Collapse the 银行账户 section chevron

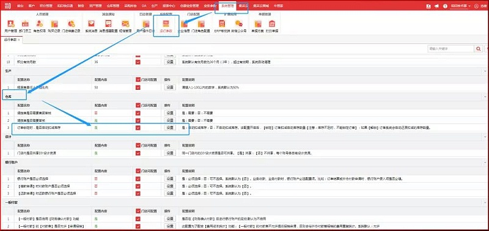[485, 163]
